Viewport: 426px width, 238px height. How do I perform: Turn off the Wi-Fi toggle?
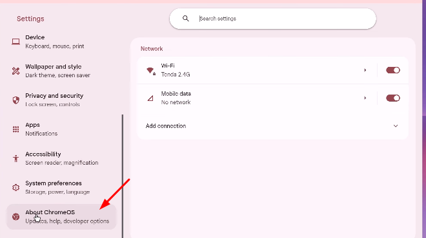tap(393, 70)
